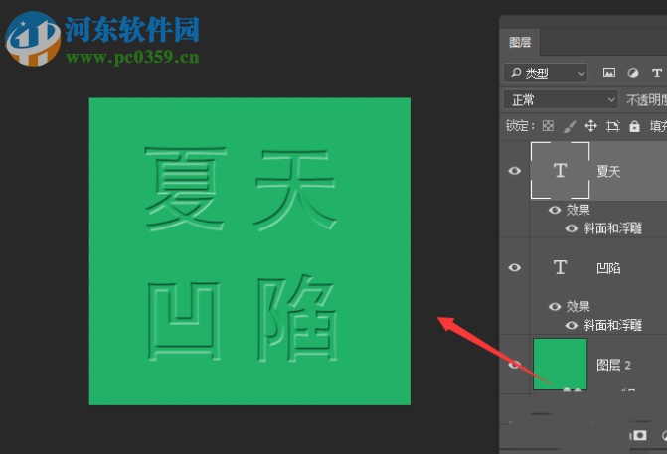Lock layer position move icon
Image resolution: width=667 pixels, height=454 pixels.
click(590, 126)
